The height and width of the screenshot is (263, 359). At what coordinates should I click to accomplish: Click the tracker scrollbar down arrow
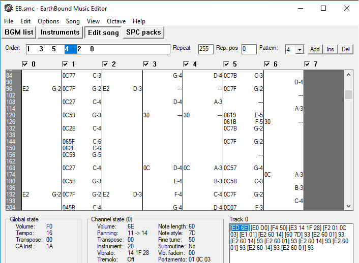coord(348,206)
